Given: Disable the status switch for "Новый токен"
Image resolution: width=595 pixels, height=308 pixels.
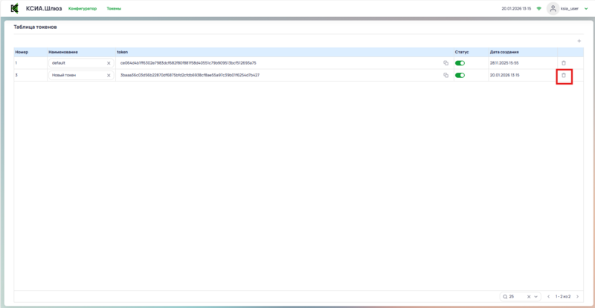Looking at the screenshot, I should (460, 75).
